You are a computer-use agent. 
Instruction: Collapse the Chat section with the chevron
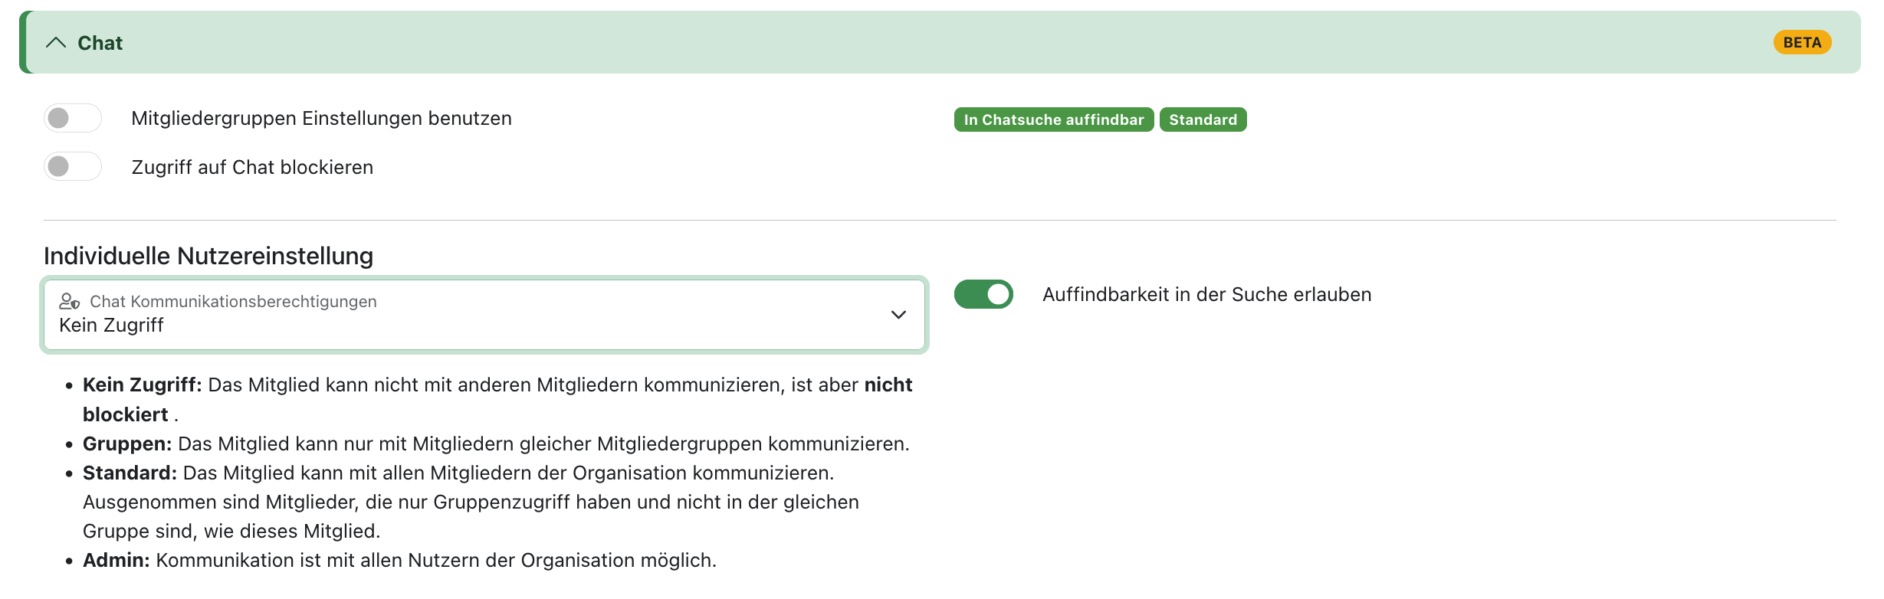pos(56,43)
